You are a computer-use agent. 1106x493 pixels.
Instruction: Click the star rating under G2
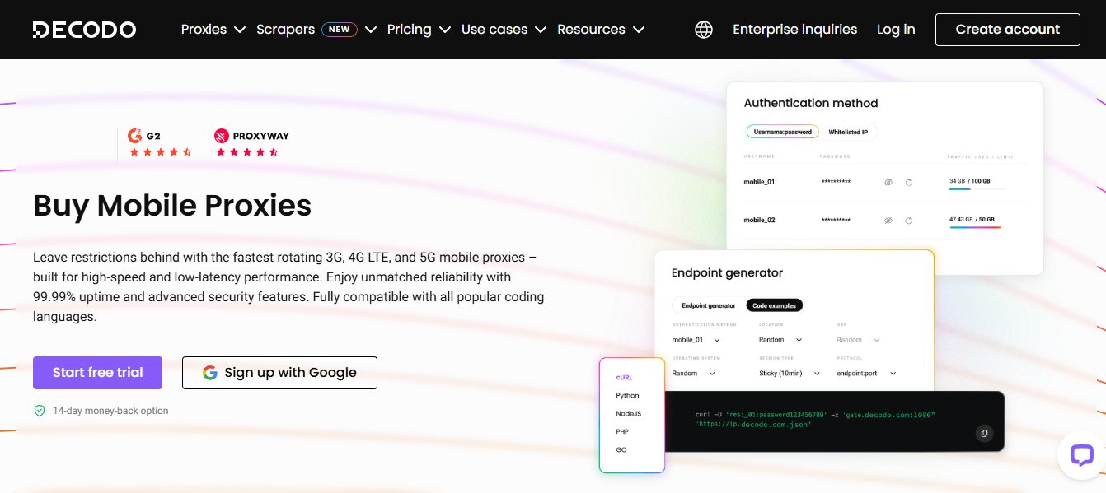click(x=160, y=152)
